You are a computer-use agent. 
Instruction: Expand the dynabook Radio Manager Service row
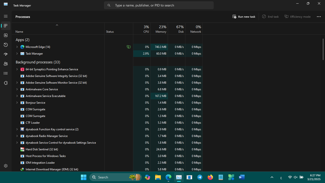[x=17, y=136]
